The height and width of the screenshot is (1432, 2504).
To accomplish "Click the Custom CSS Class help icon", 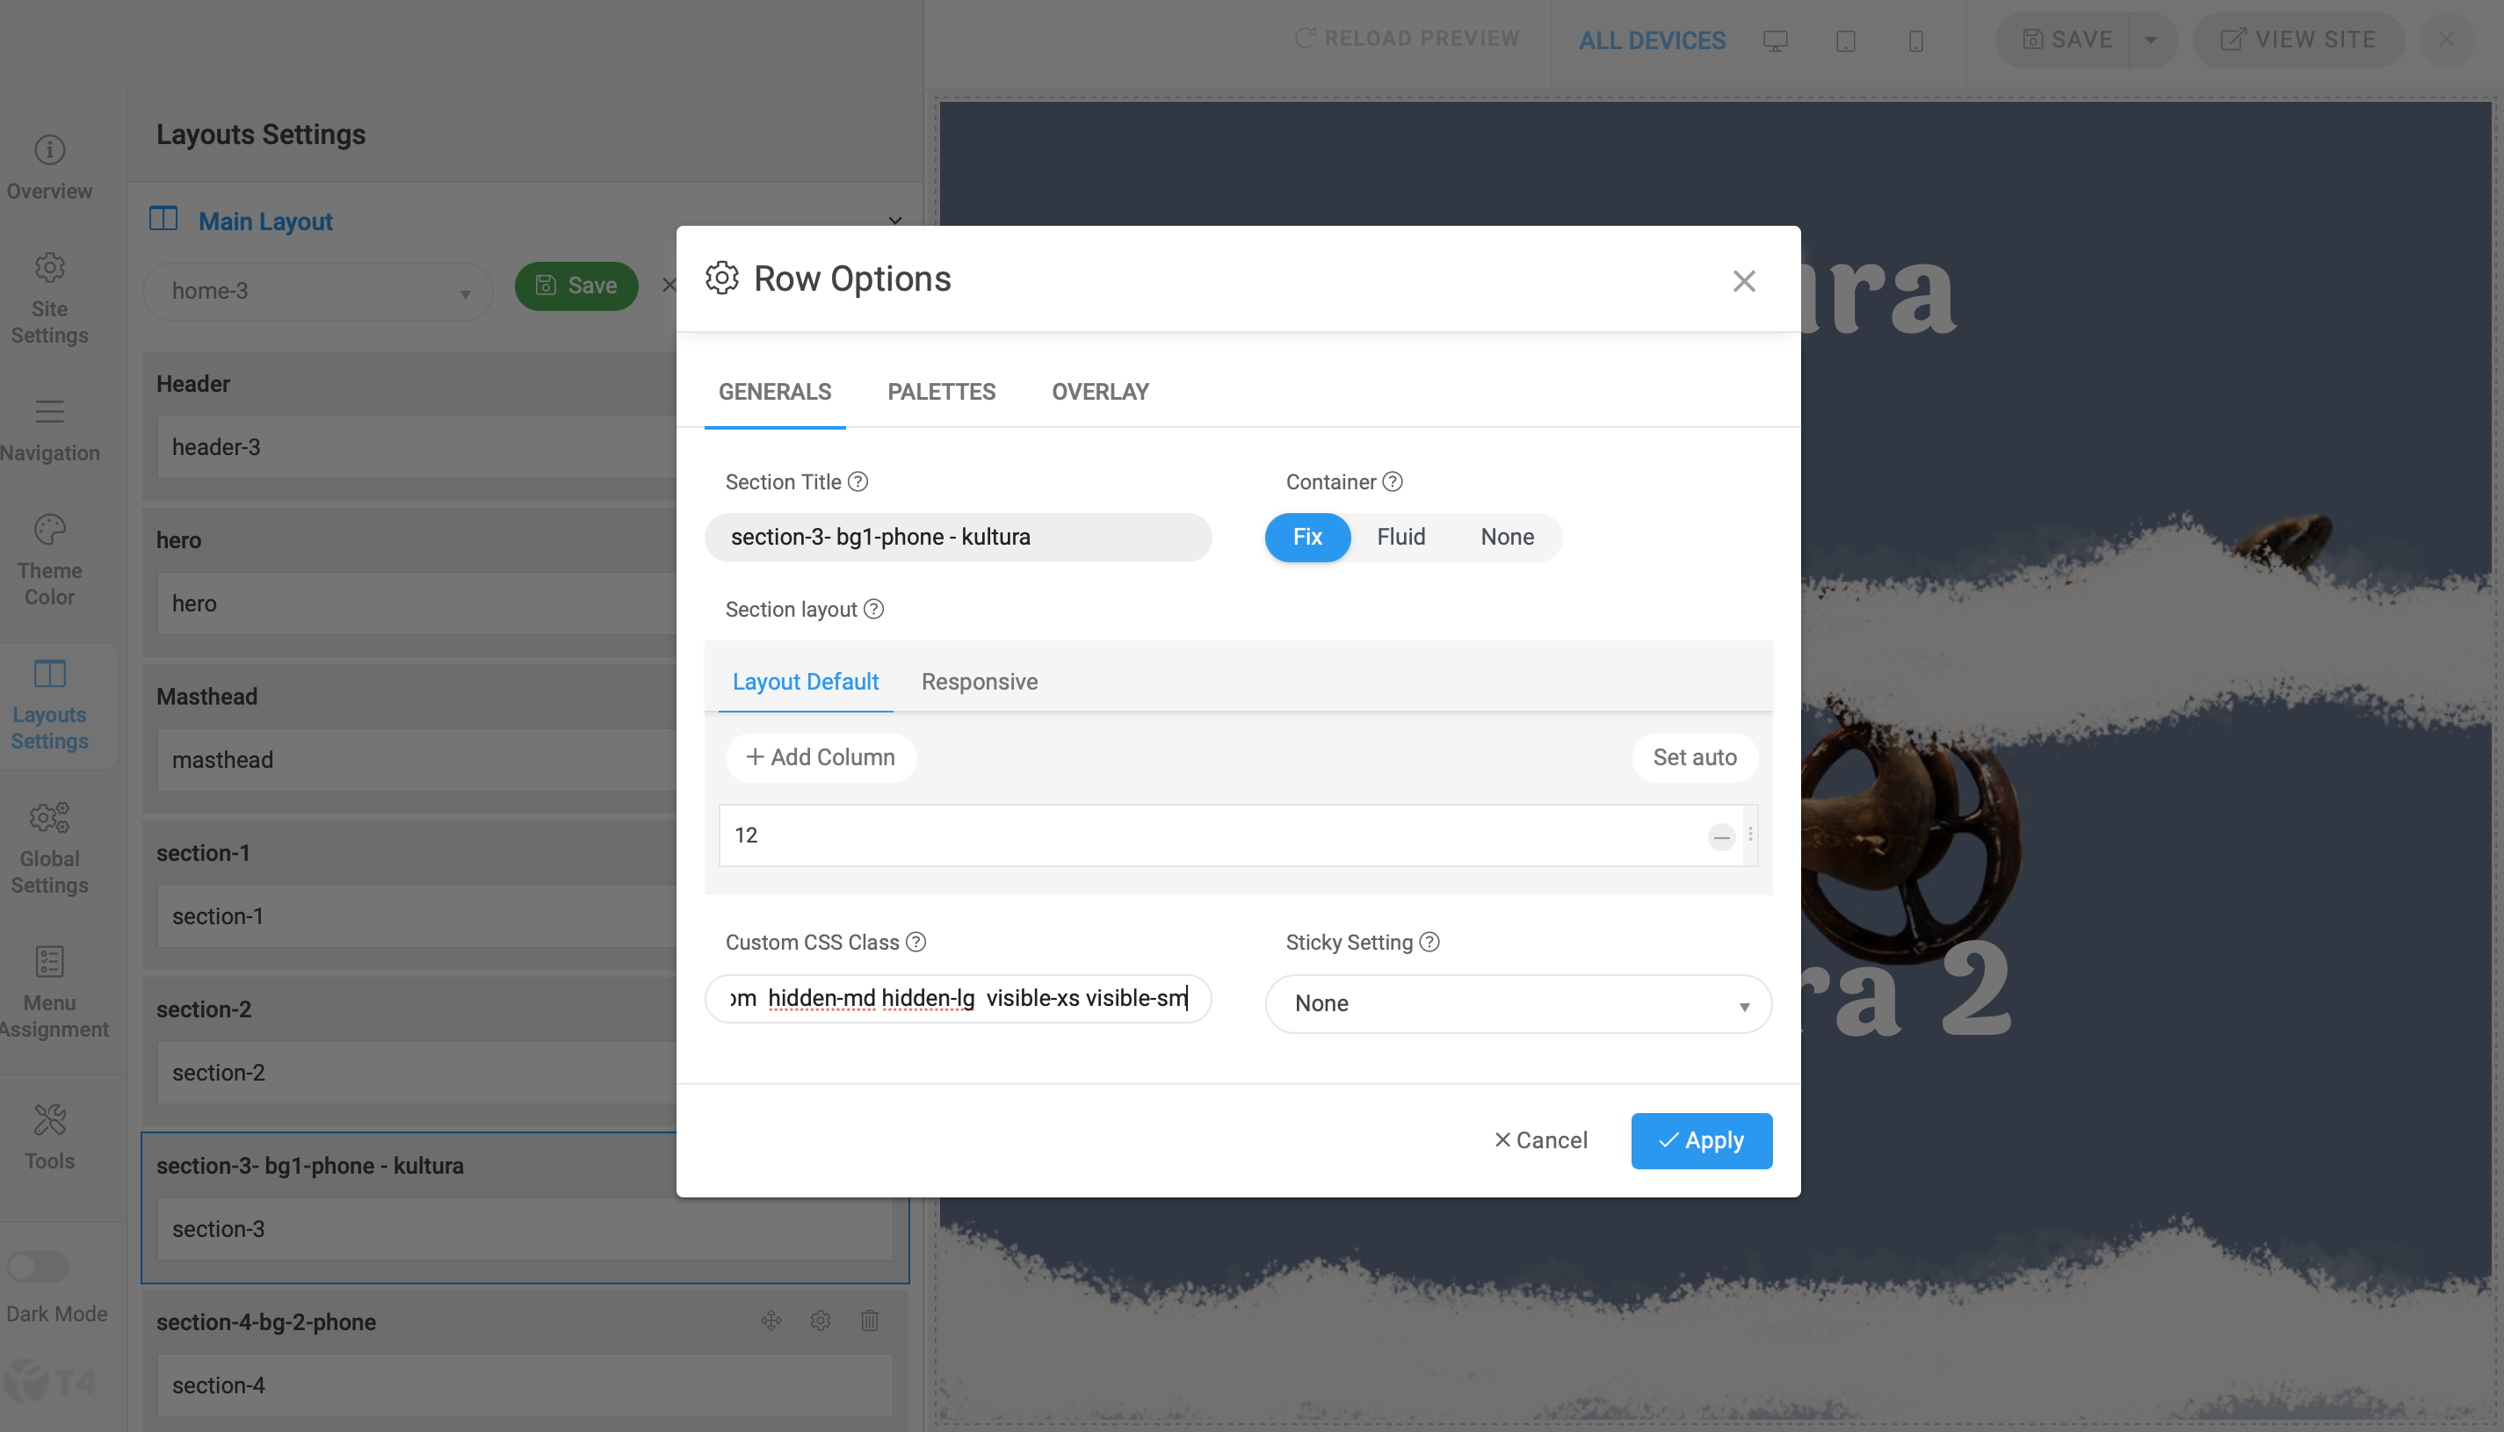I will click(x=915, y=942).
